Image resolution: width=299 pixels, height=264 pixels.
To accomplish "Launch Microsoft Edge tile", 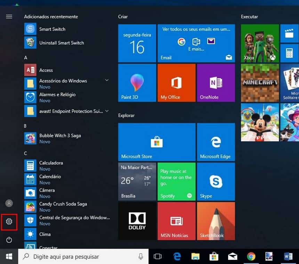I will pyautogui.click(x=216, y=142).
